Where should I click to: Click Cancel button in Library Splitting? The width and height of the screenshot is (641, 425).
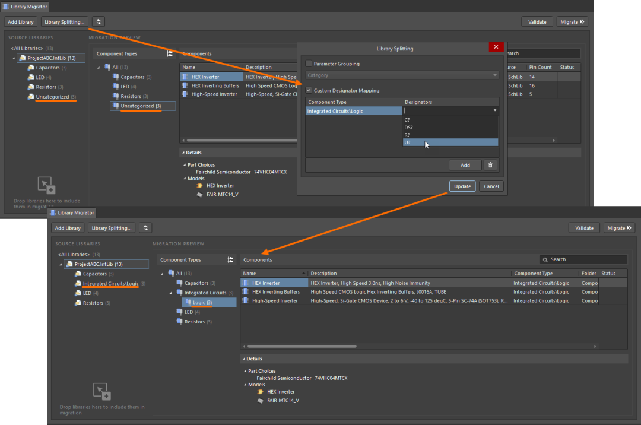491,186
